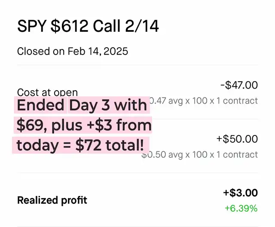Select the +$50.00 credit amount

pos(237,139)
